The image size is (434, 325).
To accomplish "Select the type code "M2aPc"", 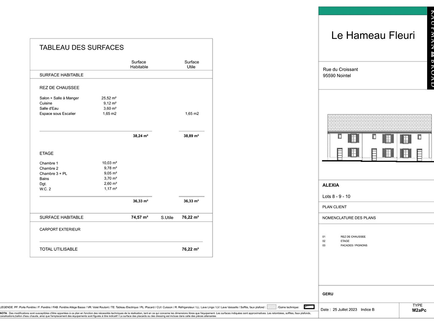I will pyautogui.click(x=419, y=310).
